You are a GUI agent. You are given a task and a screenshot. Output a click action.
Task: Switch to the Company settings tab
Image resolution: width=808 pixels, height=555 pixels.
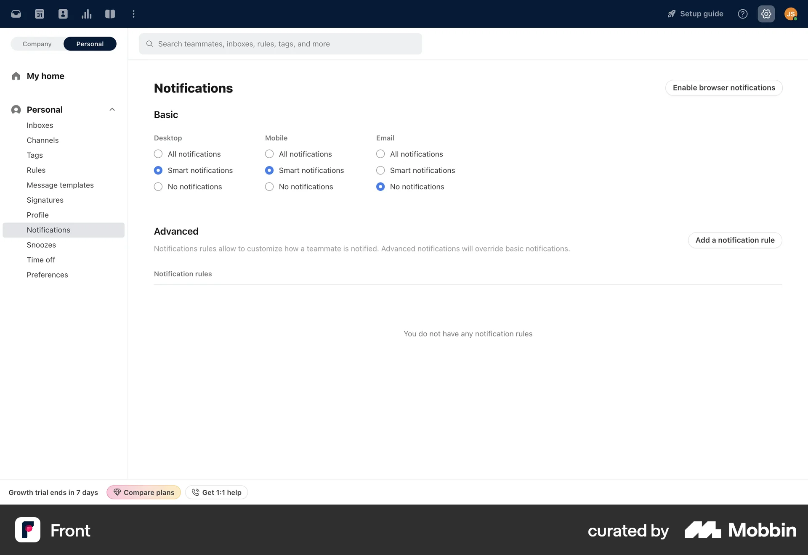click(37, 44)
